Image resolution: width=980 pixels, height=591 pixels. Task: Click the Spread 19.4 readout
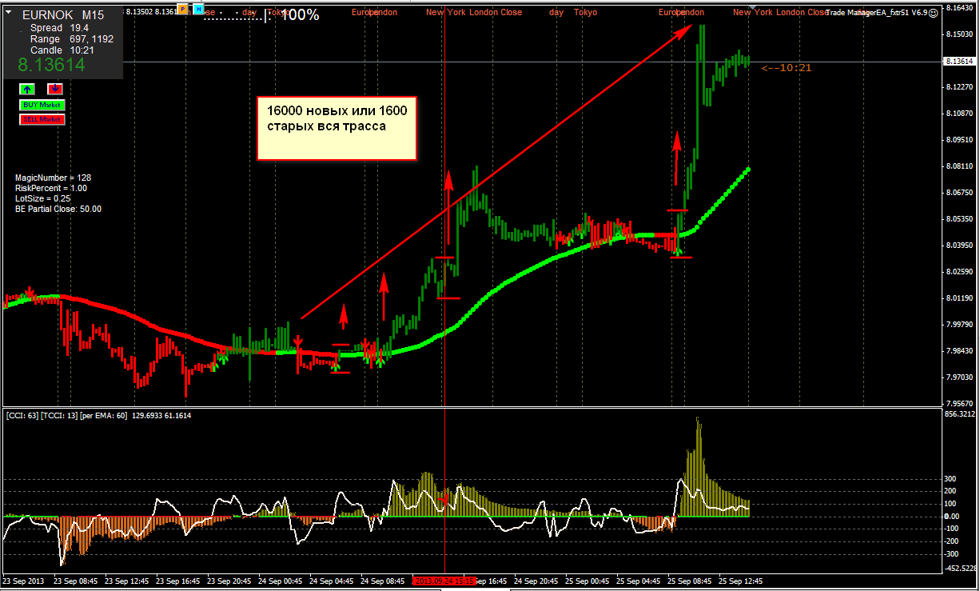[x=59, y=28]
